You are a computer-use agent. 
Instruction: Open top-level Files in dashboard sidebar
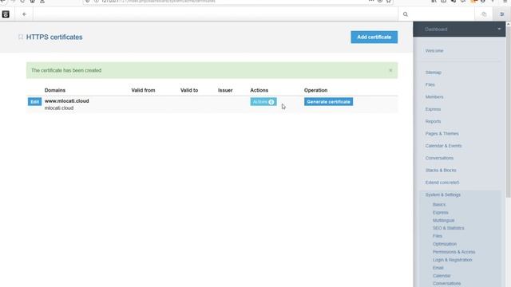pos(430,85)
